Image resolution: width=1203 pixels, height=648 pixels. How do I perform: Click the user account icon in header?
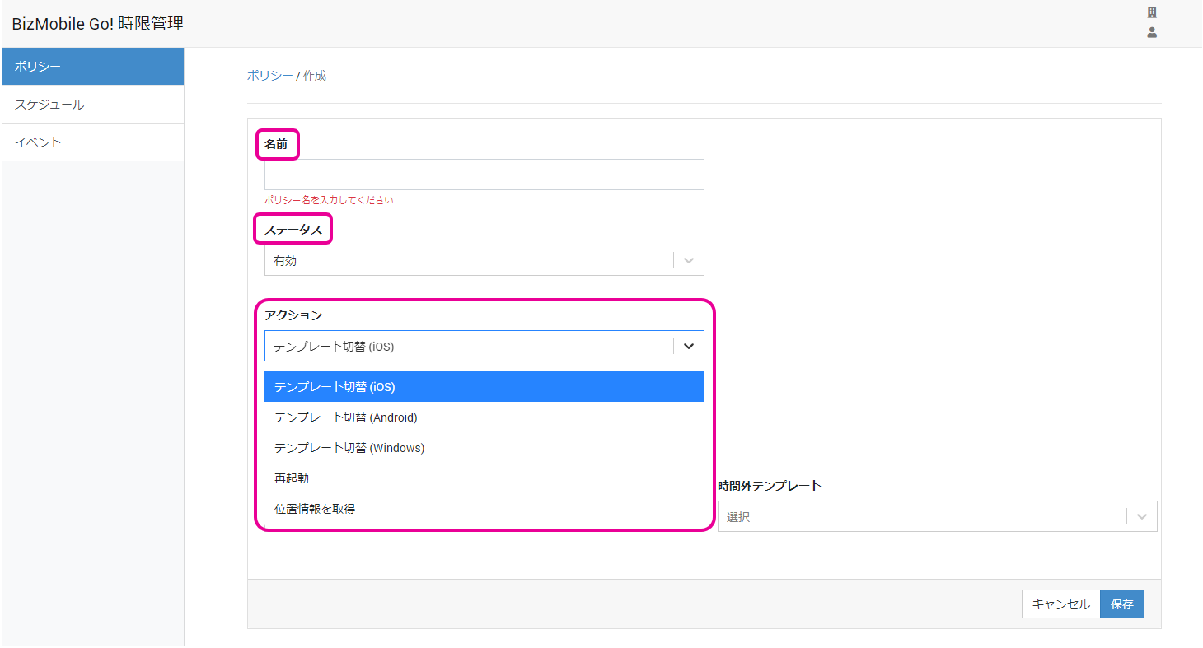1152,33
